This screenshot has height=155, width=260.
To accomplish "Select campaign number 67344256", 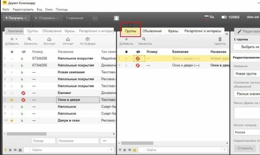I will [40, 58].
